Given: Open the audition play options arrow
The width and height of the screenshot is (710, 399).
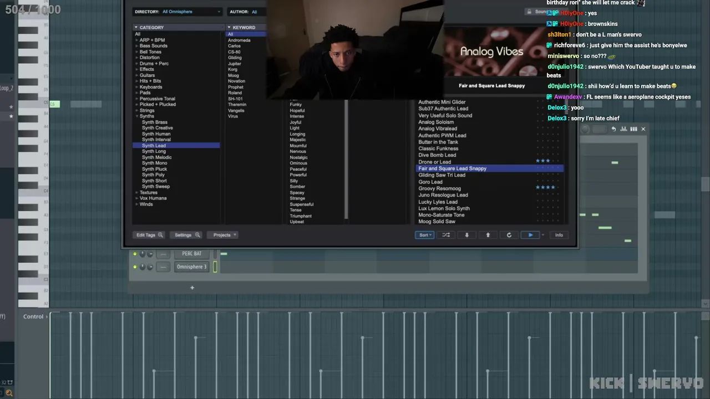Looking at the screenshot, I should [x=543, y=235].
